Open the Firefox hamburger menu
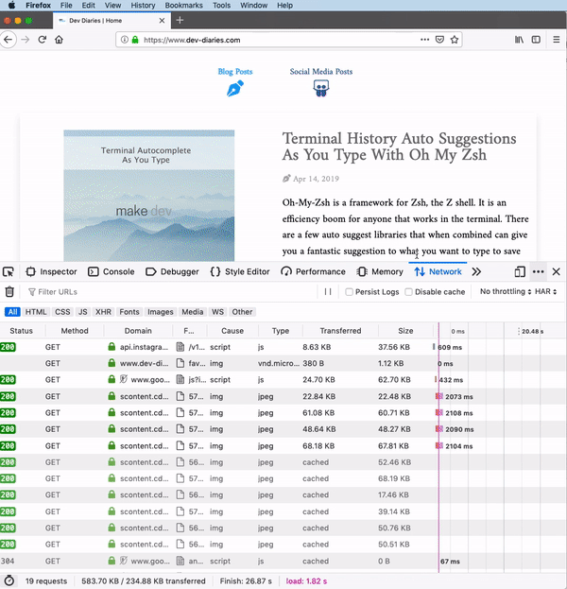Viewport: 567px width, 589px height. click(x=557, y=40)
